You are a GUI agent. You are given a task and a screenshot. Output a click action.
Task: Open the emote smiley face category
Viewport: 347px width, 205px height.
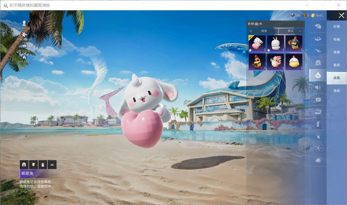(x=318, y=63)
